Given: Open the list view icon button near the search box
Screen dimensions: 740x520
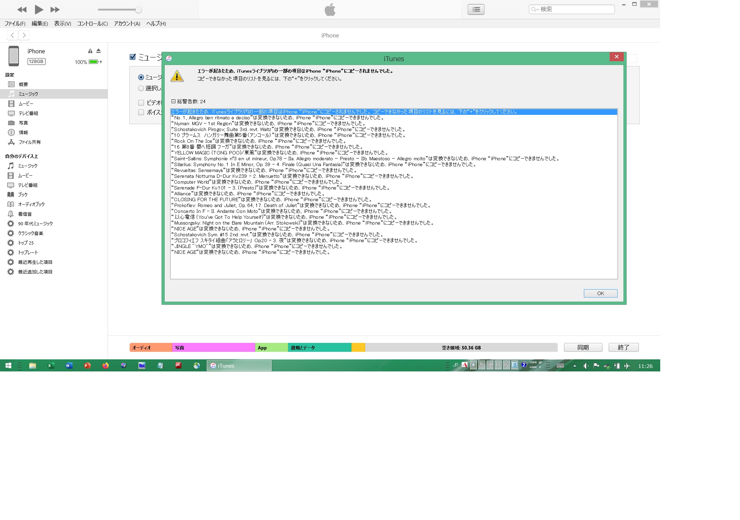Looking at the screenshot, I should click(476, 9).
